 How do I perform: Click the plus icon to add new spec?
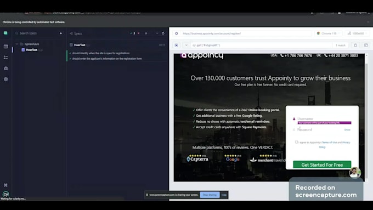(61, 33)
